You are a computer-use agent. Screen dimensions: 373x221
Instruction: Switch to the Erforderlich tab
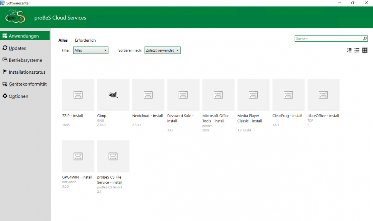pos(85,40)
